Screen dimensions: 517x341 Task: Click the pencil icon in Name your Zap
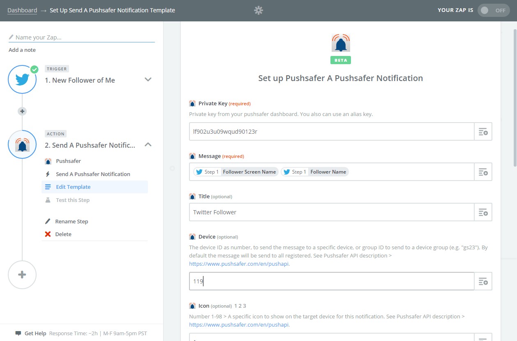click(x=11, y=37)
